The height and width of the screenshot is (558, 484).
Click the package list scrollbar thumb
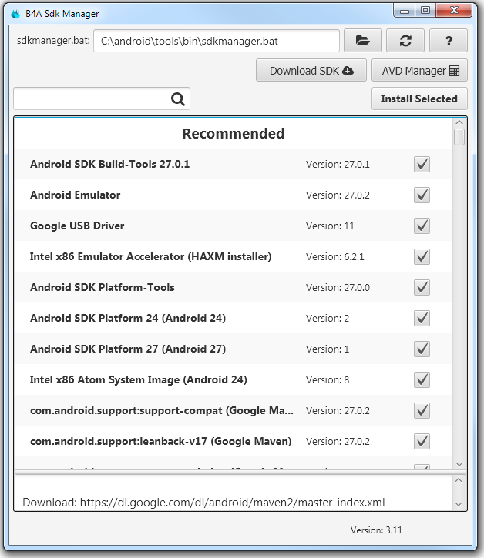click(x=459, y=137)
